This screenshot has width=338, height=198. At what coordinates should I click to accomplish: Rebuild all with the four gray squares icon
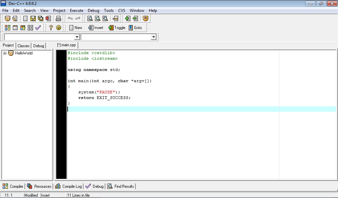[x=30, y=28]
